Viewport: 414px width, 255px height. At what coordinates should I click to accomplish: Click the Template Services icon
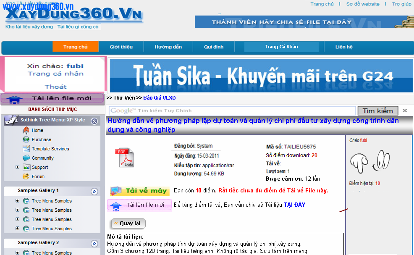pos(26,149)
